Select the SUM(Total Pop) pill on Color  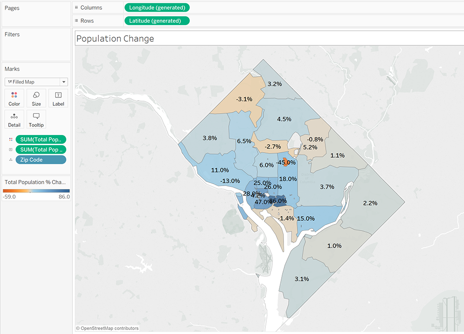[x=41, y=139]
